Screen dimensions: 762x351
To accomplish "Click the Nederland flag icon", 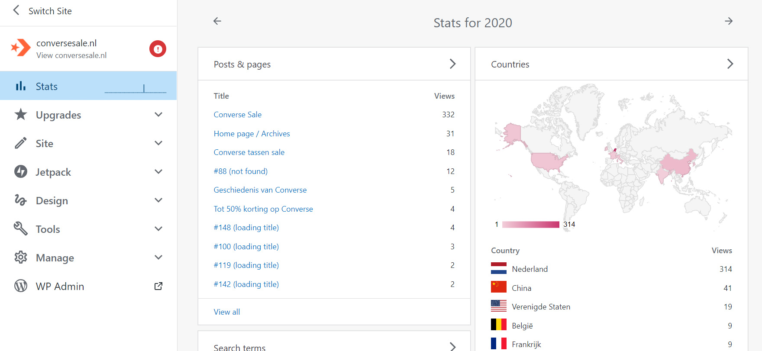I will (499, 268).
